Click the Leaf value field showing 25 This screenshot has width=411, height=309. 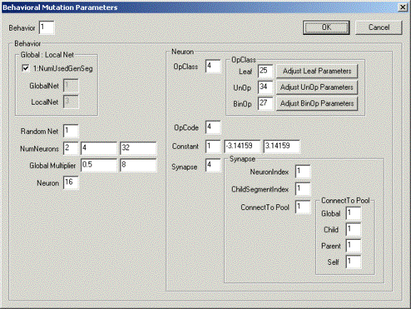click(x=265, y=71)
